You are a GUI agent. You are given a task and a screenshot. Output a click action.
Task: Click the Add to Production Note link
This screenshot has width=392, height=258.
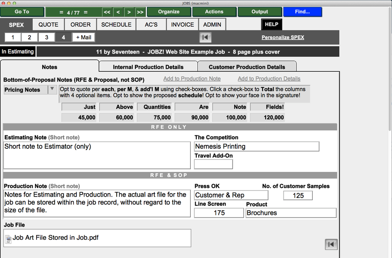click(192, 79)
